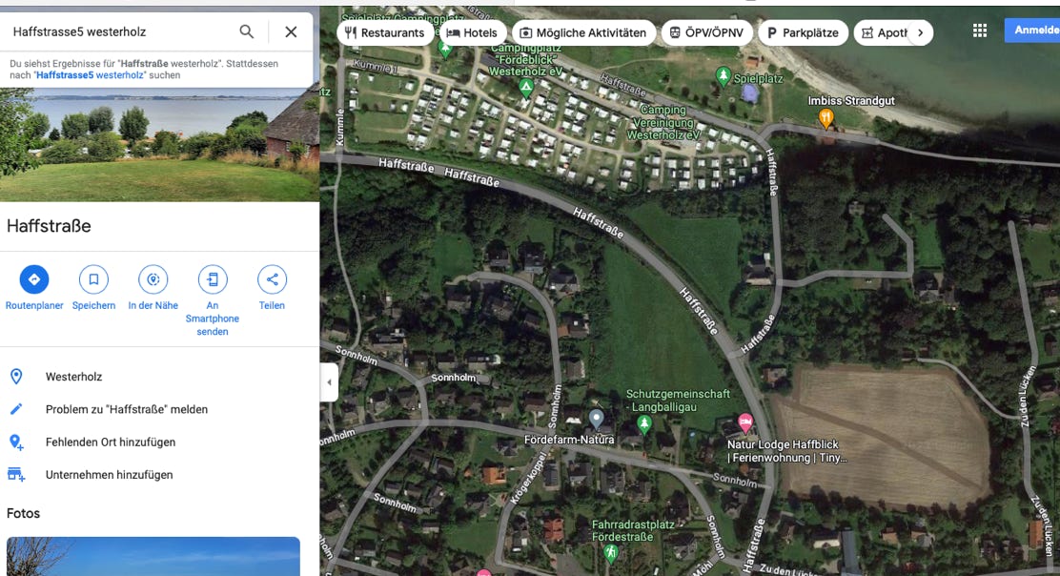1060x576 pixels.
Task: Filter map by Hotels chip
Action: (x=472, y=32)
